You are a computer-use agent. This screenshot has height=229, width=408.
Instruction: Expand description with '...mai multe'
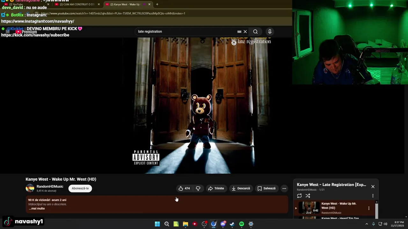(37, 209)
